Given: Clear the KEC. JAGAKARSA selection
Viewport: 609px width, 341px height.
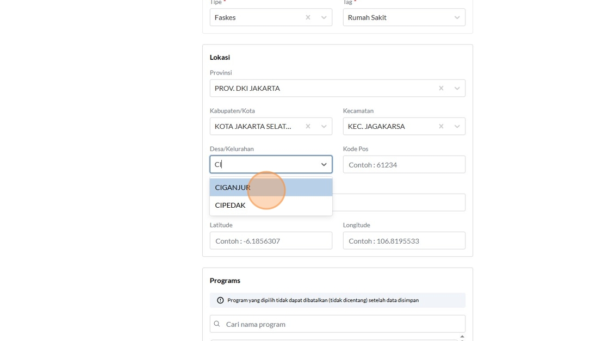Looking at the screenshot, I should pyautogui.click(x=441, y=126).
